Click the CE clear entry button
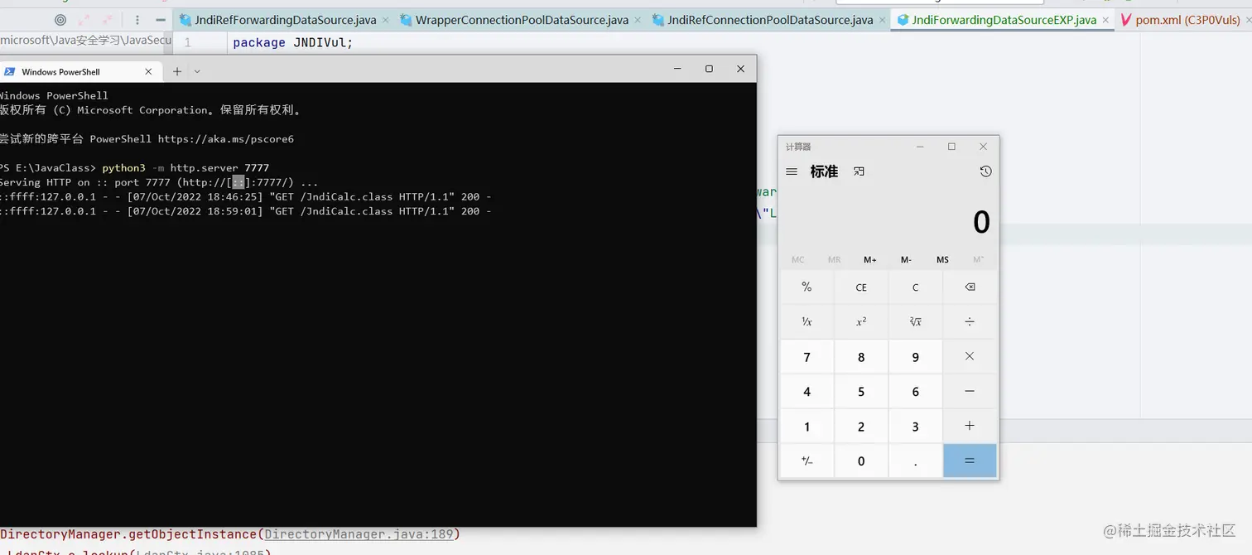Screen dimensions: 1252x555 861,287
